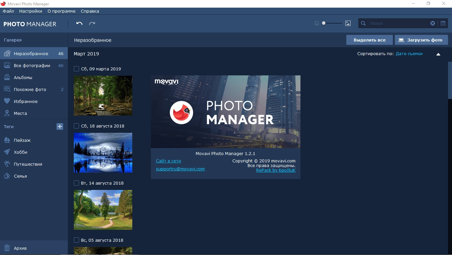Check the Вс, 05 августа 2018 checkbox

click(76, 240)
